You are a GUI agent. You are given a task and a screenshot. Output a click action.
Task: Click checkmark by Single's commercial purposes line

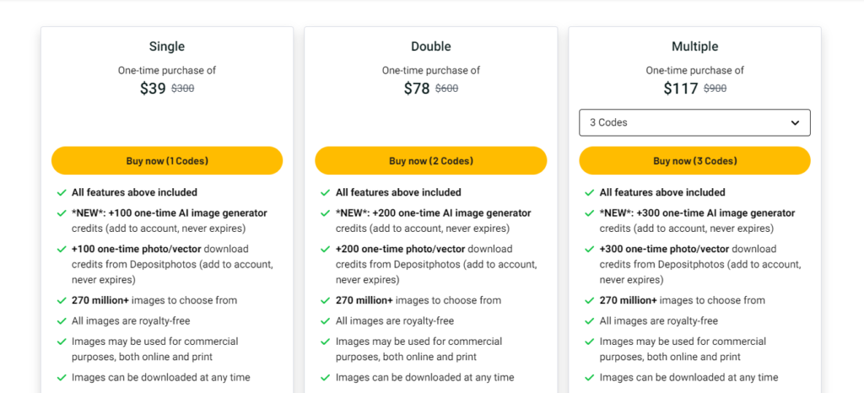click(62, 342)
